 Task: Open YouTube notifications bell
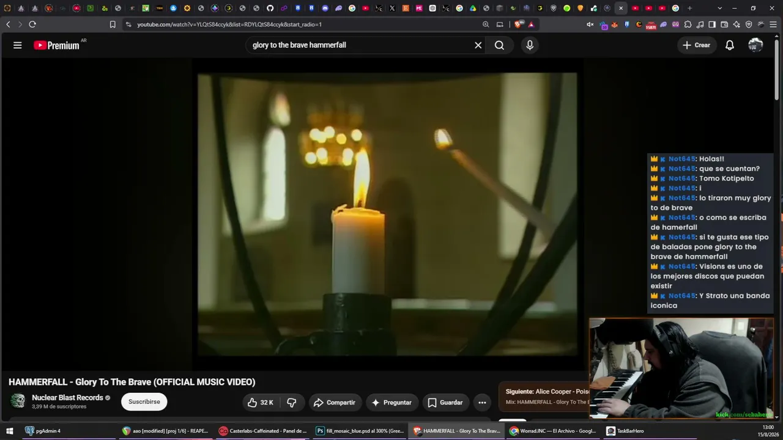pyautogui.click(x=730, y=45)
